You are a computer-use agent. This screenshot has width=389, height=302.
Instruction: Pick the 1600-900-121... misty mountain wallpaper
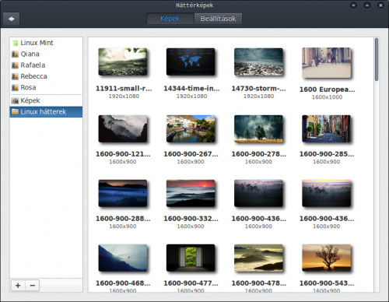point(123,128)
